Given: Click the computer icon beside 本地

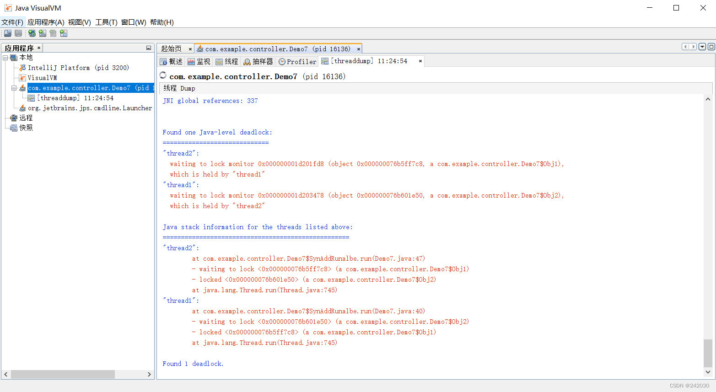Looking at the screenshot, I should point(14,58).
